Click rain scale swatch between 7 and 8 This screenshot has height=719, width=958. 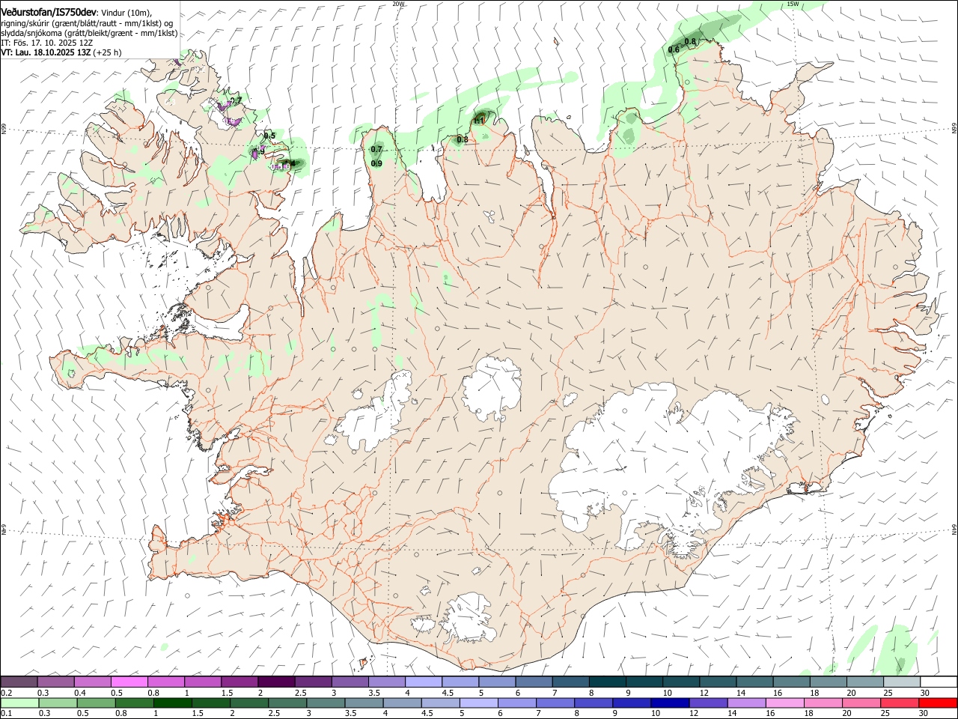pos(555,703)
